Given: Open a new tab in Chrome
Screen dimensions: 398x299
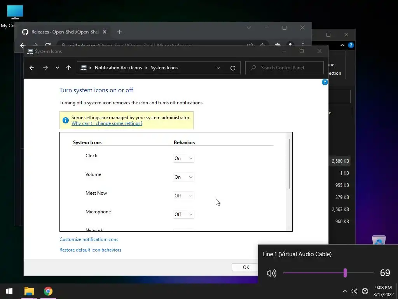Looking at the screenshot, I should click(119, 32).
